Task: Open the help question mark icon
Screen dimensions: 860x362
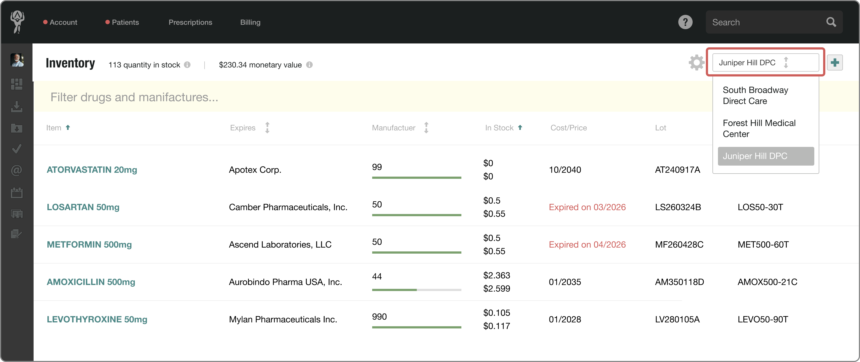Action: (685, 22)
